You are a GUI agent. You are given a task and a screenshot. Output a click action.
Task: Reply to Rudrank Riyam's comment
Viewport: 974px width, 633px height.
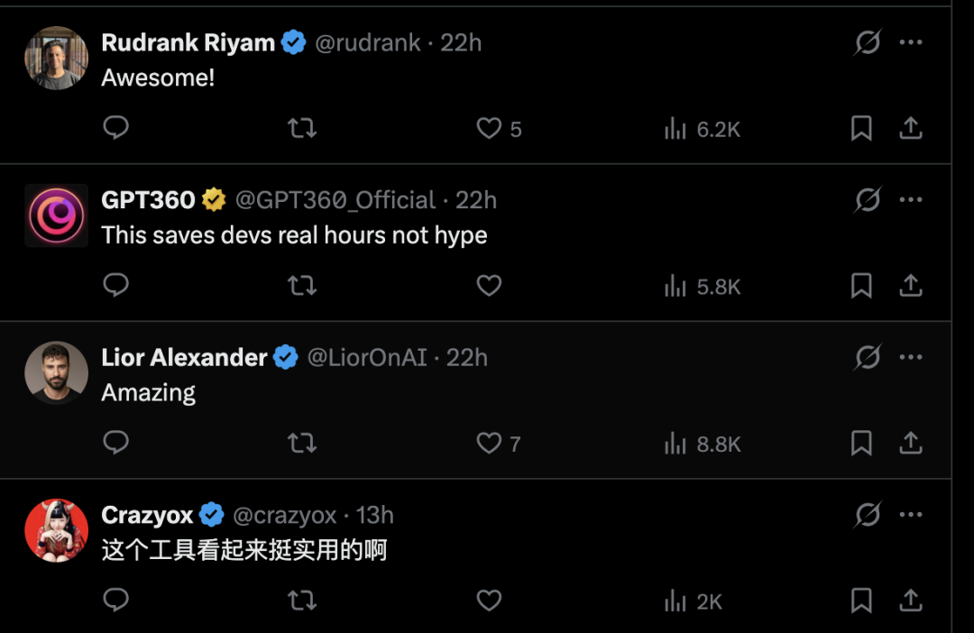coord(115,128)
